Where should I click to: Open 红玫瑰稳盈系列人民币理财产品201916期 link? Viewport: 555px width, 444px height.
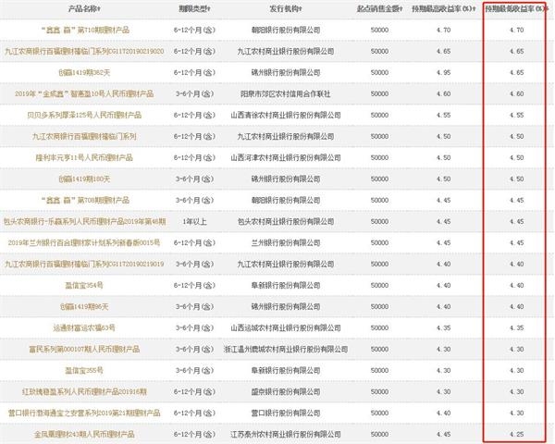pos(84,391)
